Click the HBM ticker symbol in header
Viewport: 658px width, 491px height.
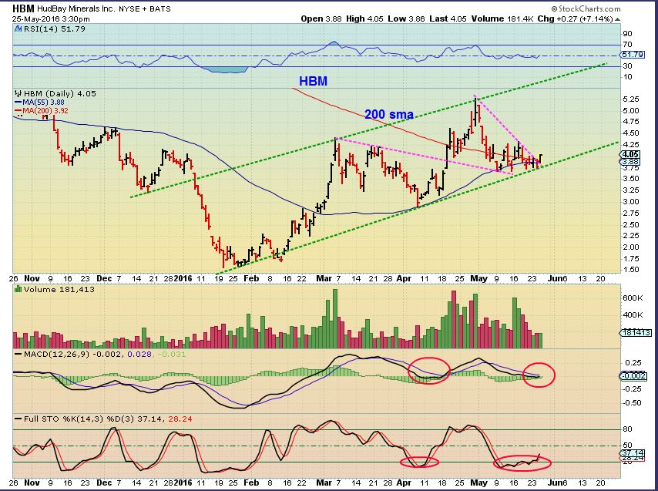[23, 8]
